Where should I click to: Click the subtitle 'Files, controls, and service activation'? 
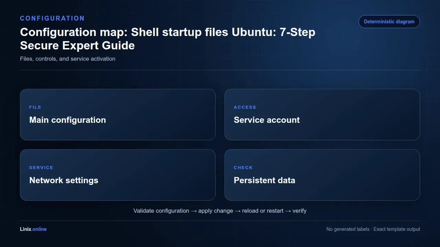click(x=68, y=59)
